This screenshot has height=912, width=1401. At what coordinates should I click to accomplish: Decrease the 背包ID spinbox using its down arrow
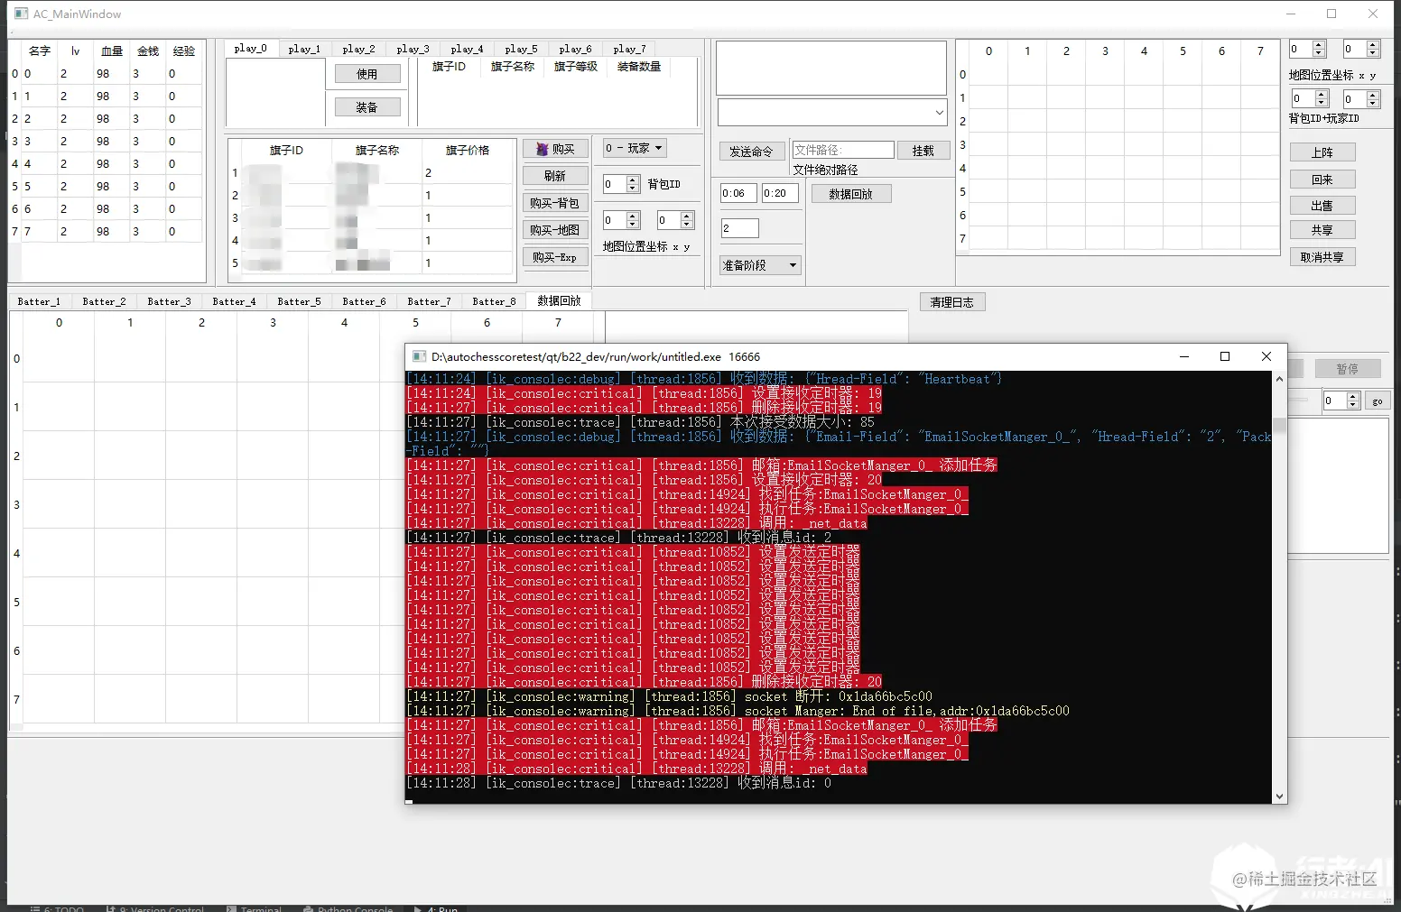tap(633, 189)
